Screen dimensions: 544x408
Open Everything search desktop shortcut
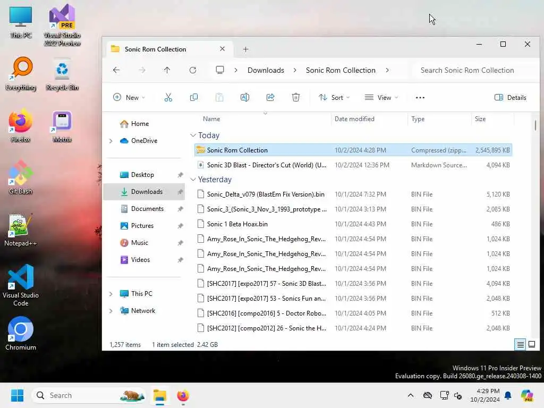click(x=21, y=74)
